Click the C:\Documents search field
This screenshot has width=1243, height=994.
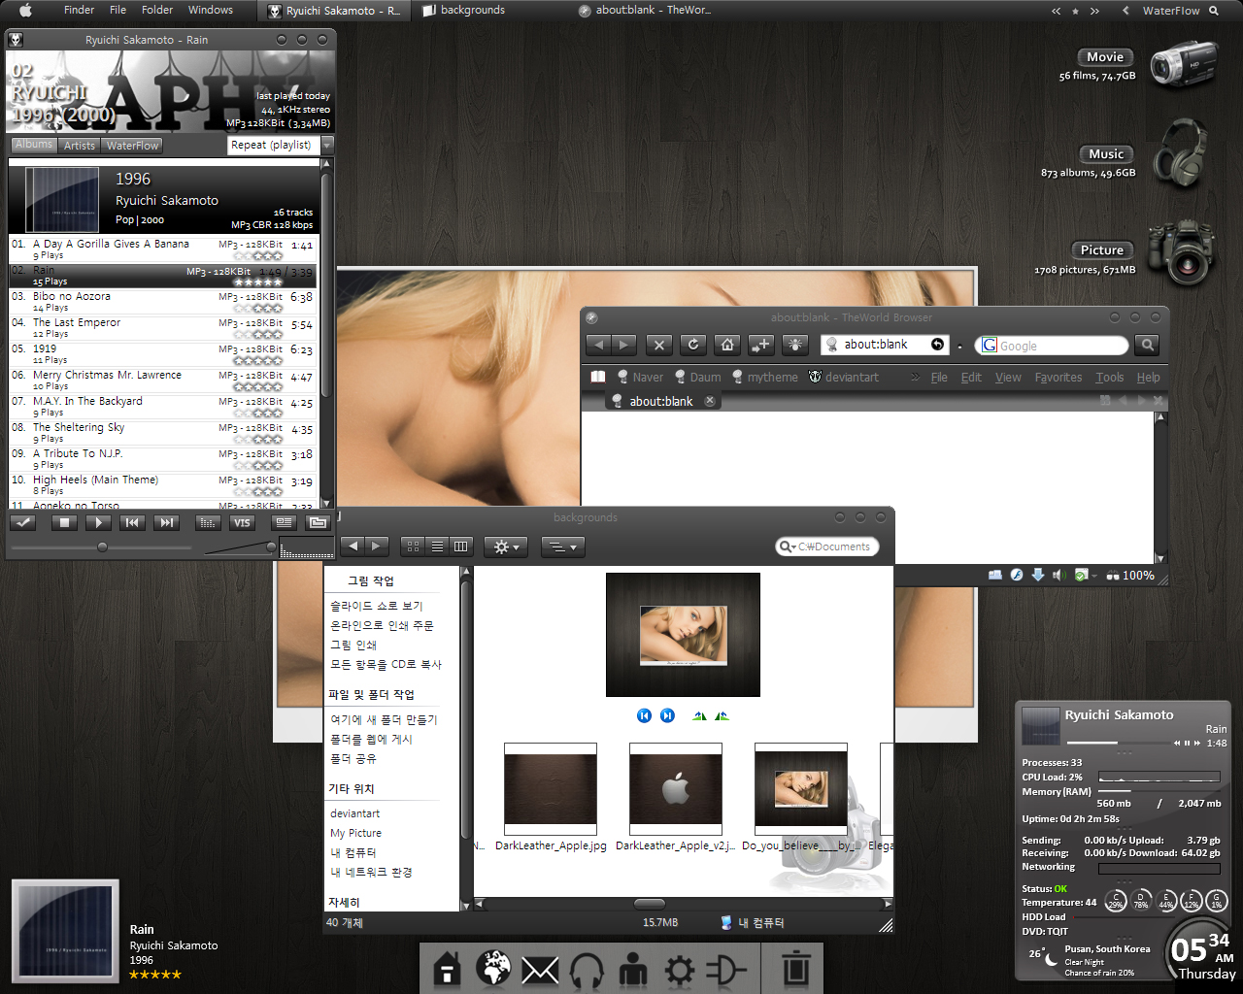pos(827,547)
